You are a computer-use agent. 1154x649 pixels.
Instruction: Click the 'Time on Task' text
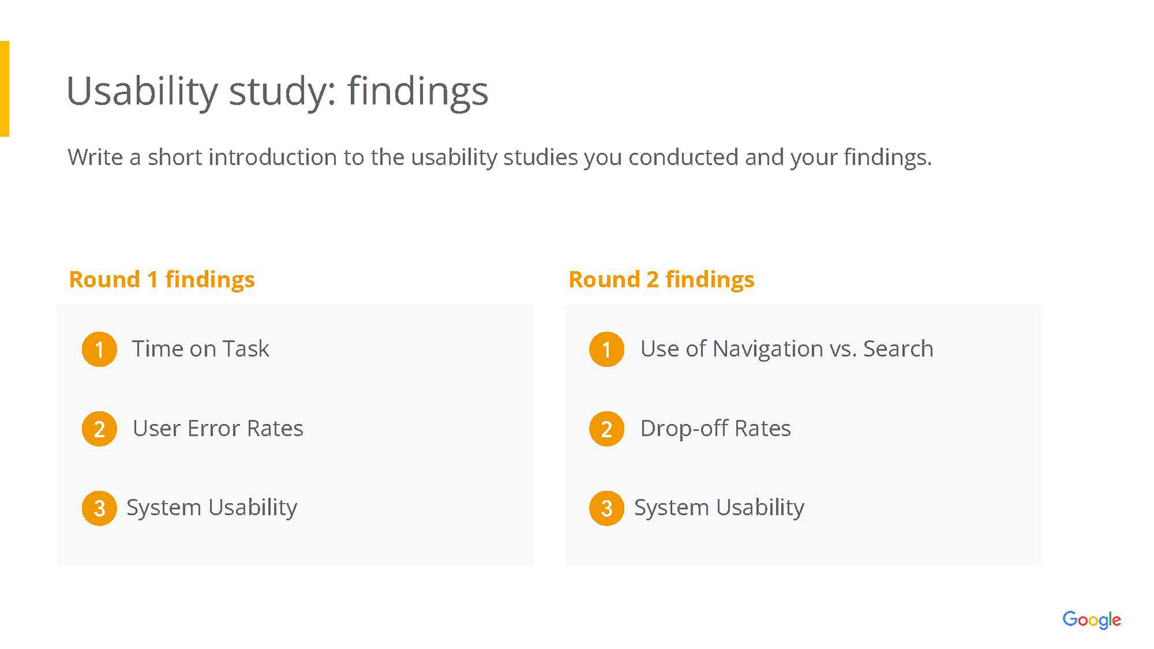click(200, 349)
